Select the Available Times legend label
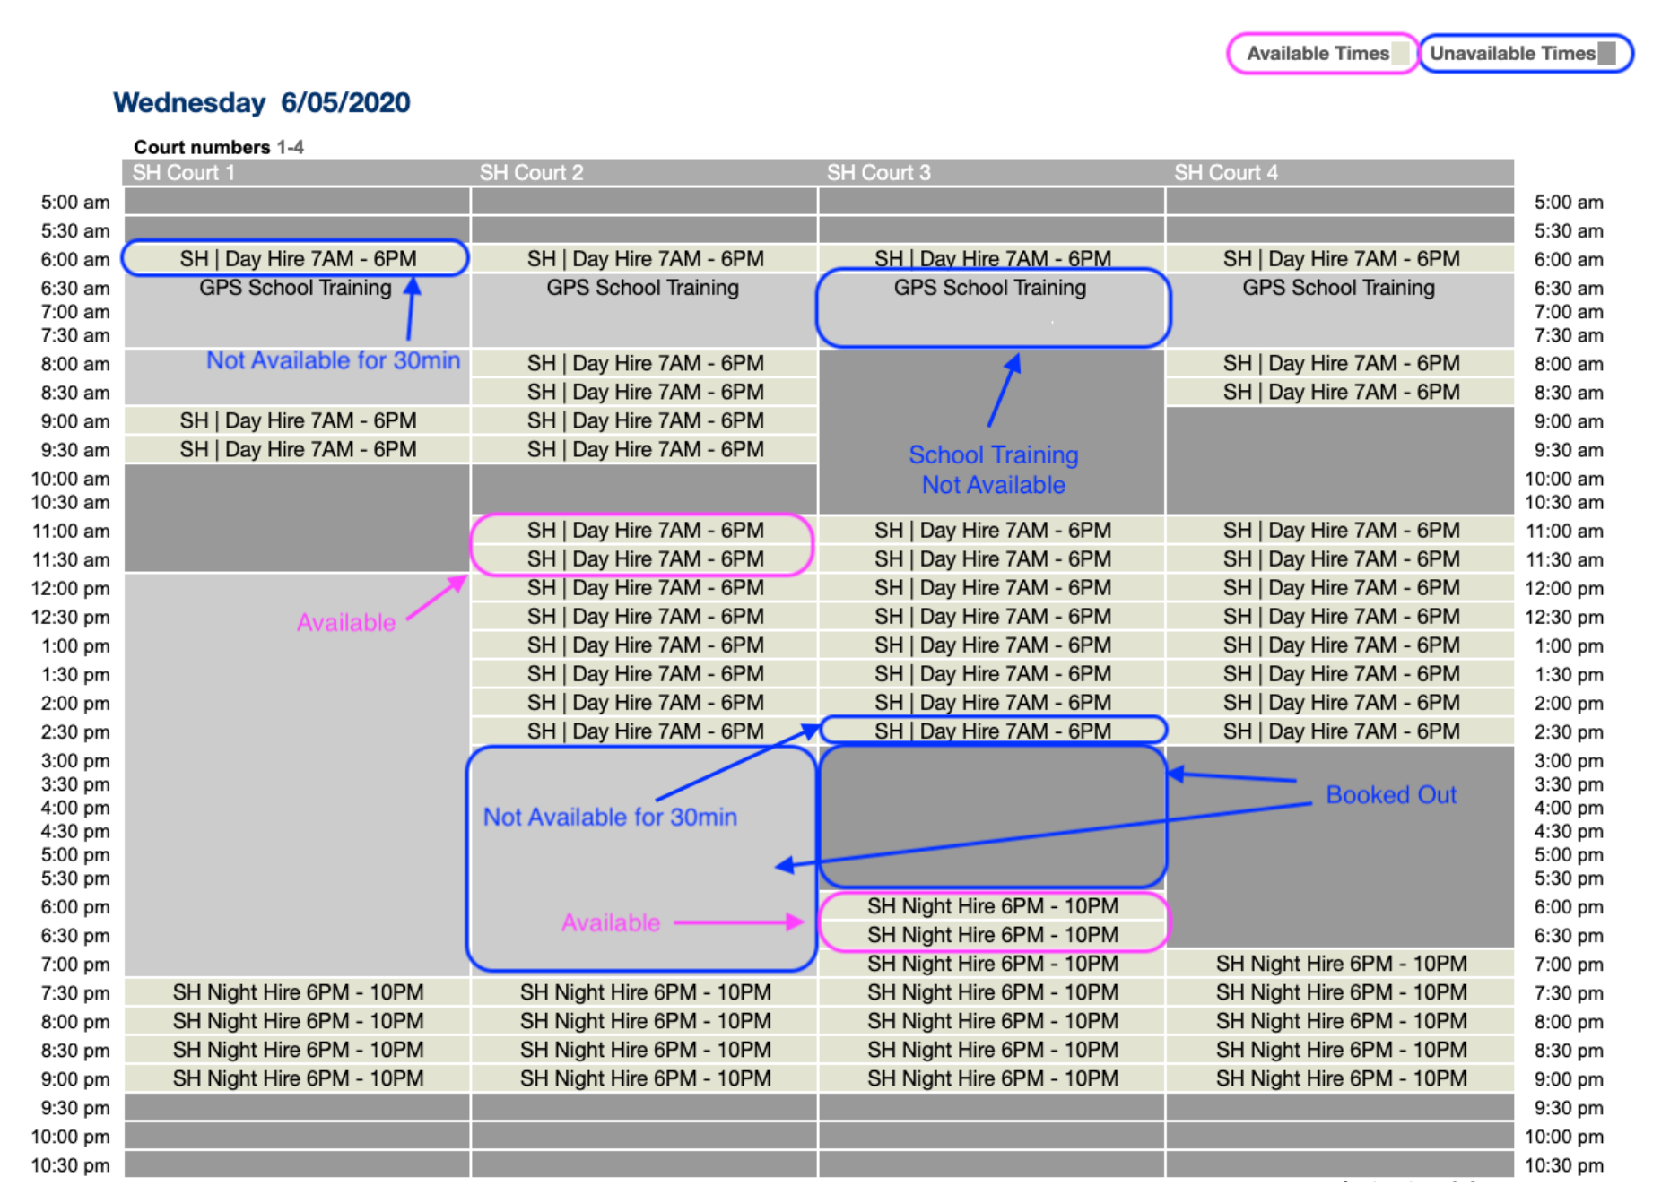1670x1203 pixels. click(1318, 53)
